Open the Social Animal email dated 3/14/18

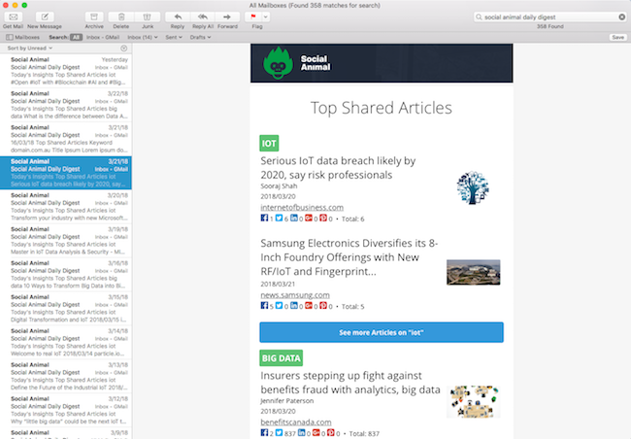66,342
